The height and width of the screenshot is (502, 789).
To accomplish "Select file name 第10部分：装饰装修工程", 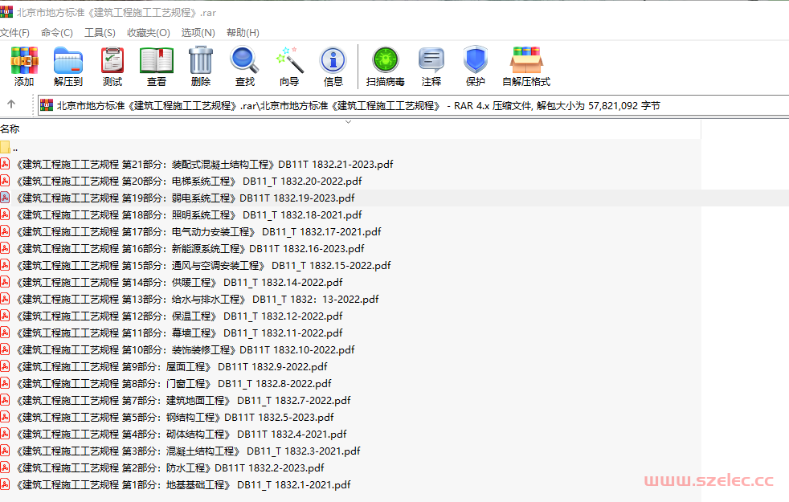I will tap(186, 349).
